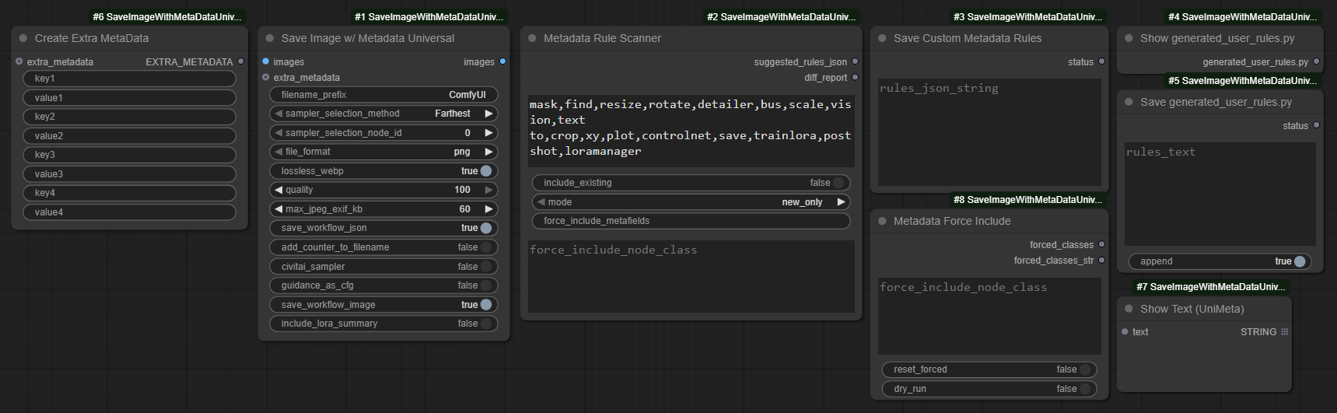Click the #8 SaveImageWithMetaDataUniv badge

click(1028, 200)
